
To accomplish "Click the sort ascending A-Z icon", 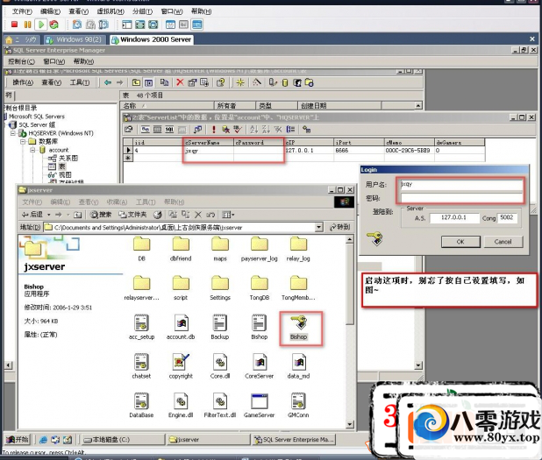I will click(253, 129).
